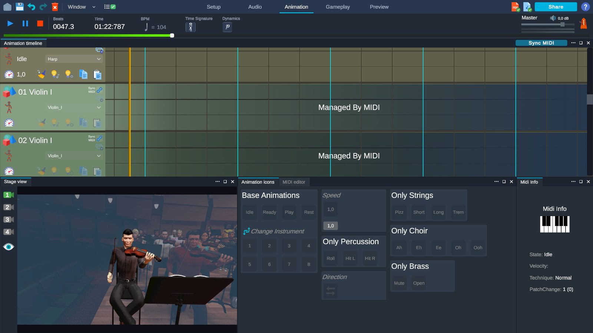The image size is (593, 333).
Task: Open Animation icons panel options (three dots)
Action: [496, 182]
